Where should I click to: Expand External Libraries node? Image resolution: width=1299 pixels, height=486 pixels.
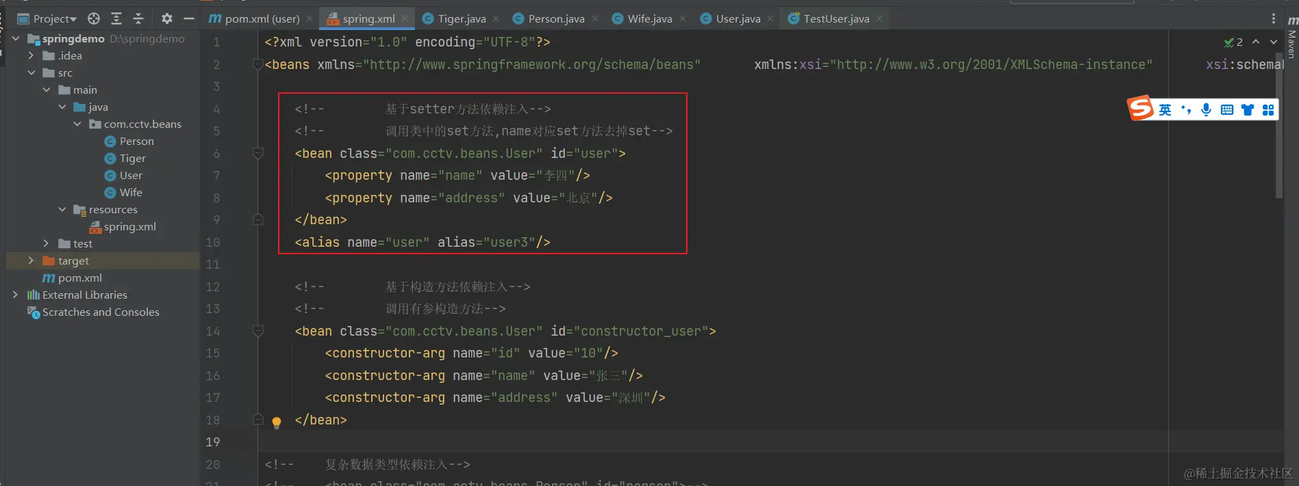(16, 295)
